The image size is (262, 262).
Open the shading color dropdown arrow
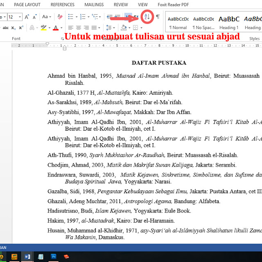(x=129, y=28)
